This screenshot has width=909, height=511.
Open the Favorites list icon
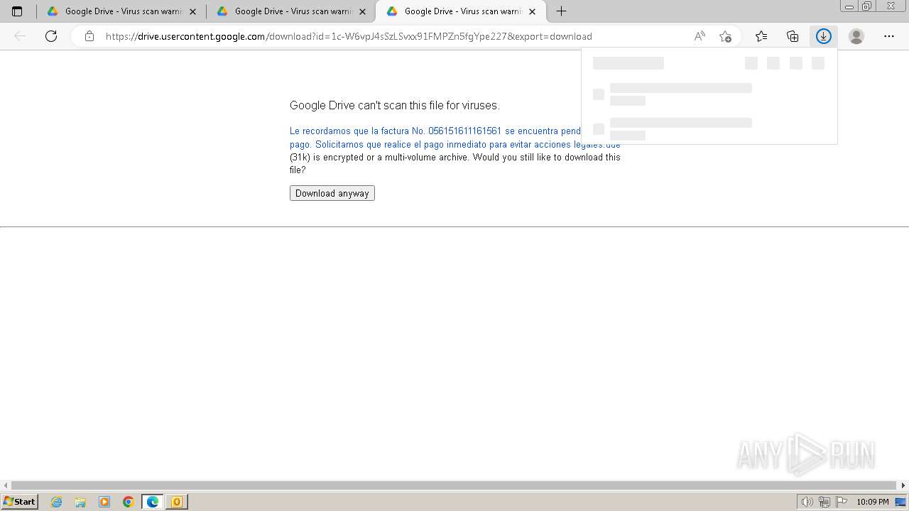[x=761, y=36]
